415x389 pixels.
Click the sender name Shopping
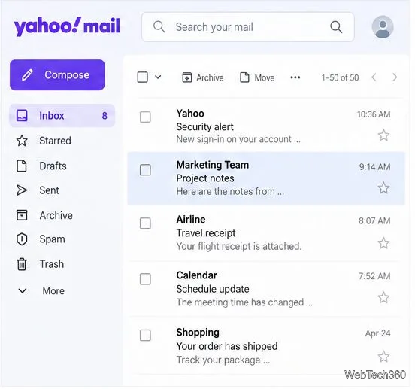point(198,333)
